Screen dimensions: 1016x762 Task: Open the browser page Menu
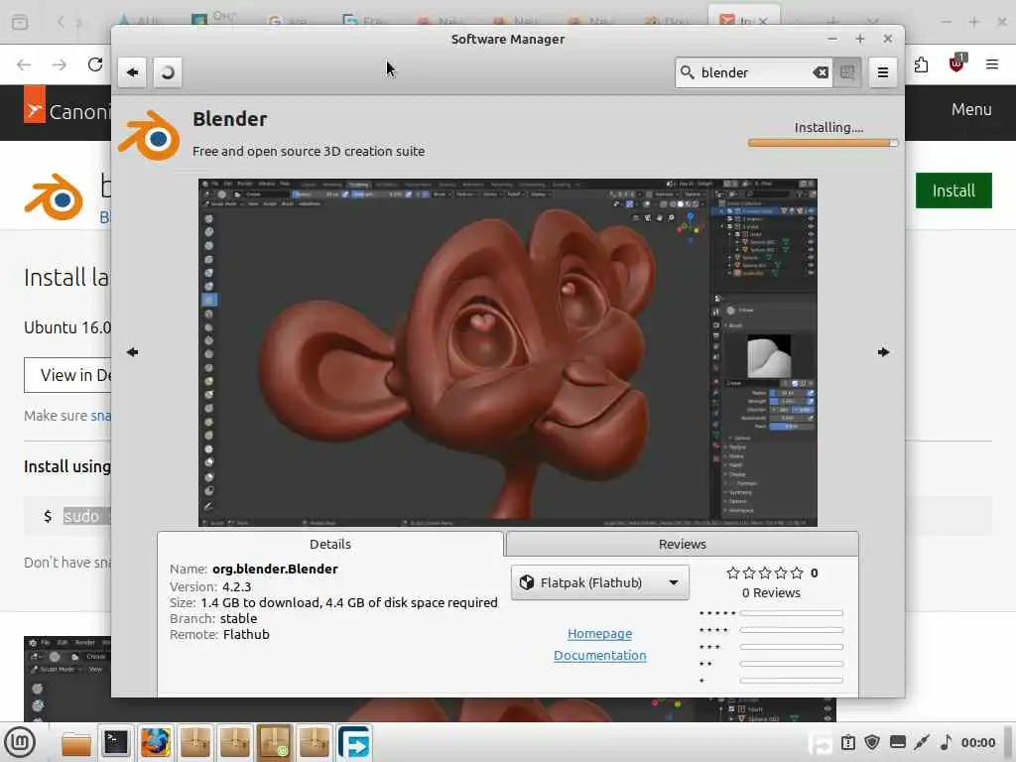point(971,109)
